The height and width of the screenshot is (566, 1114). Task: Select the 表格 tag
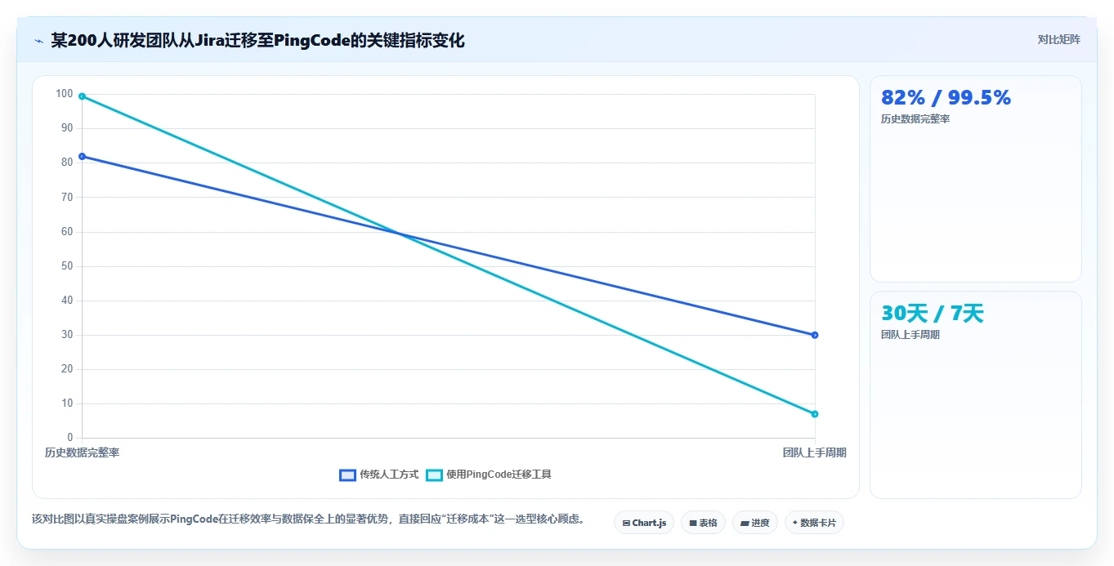(x=703, y=523)
